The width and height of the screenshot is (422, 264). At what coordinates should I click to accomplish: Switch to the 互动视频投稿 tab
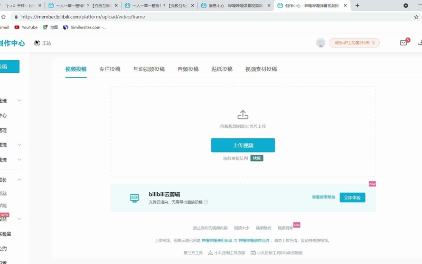[149, 69]
